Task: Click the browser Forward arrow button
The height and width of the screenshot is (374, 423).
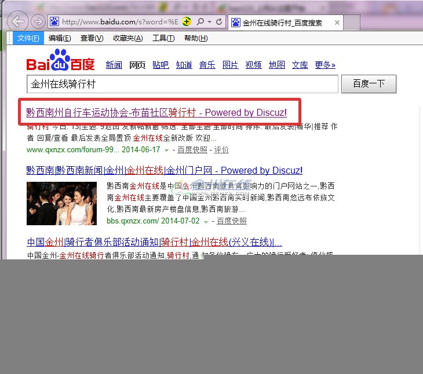Action: pyautogui.click(x=38, y=21)
